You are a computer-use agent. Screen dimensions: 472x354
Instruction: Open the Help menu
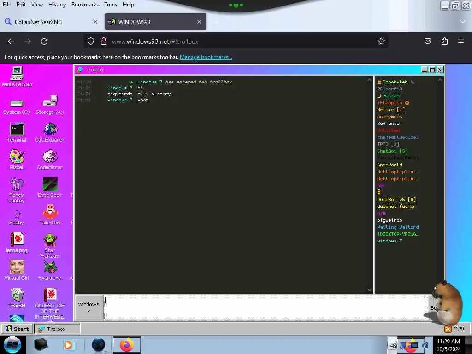(x=128, y=5)
